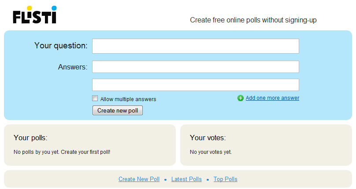Click the 'No polls by you yet' message
The image size is (356, 189).
(x=62, y=152)
